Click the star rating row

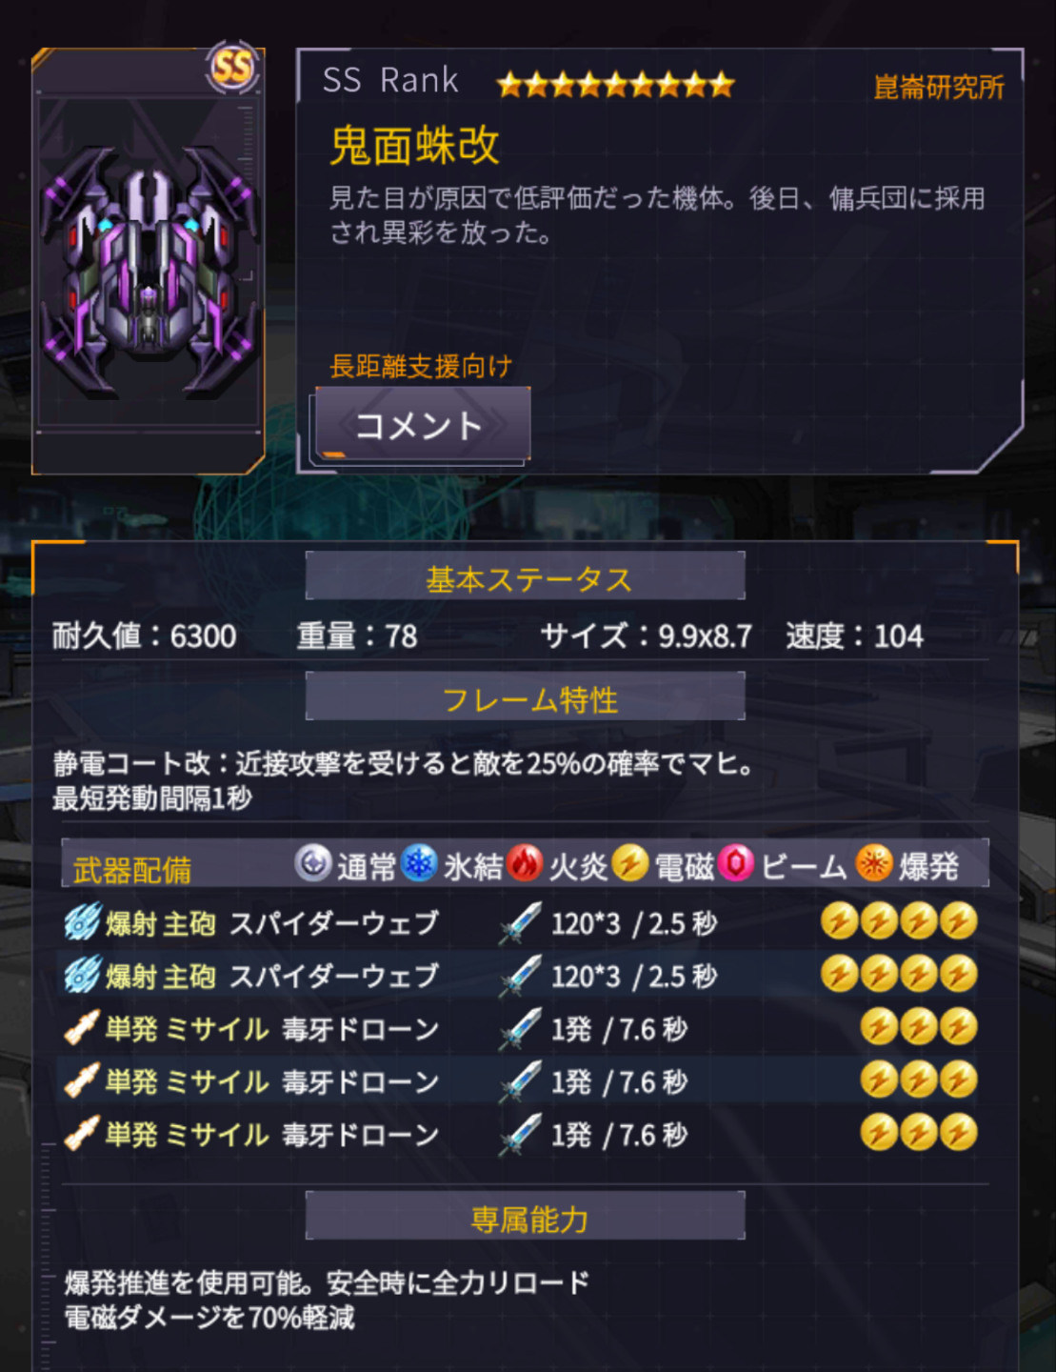coord(615,85)
